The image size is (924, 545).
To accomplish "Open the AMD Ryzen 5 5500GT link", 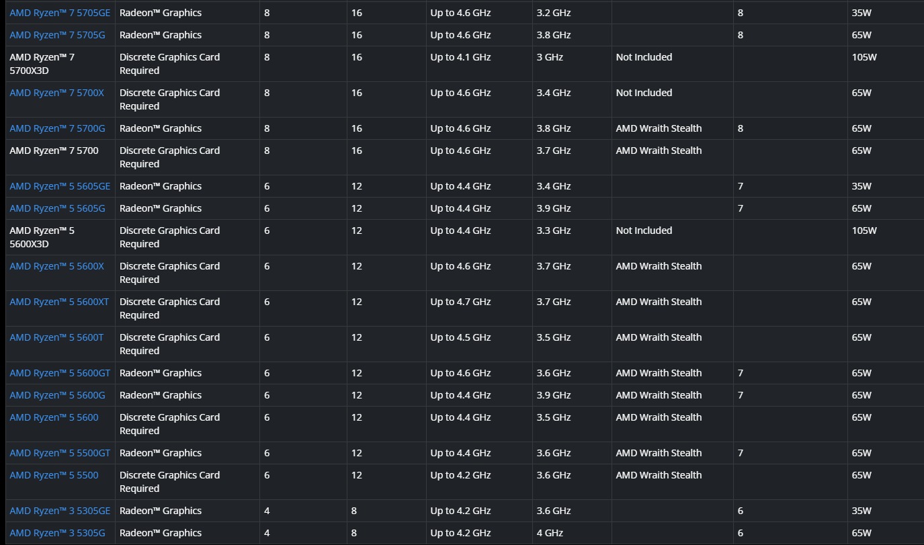I will [59, 453].
